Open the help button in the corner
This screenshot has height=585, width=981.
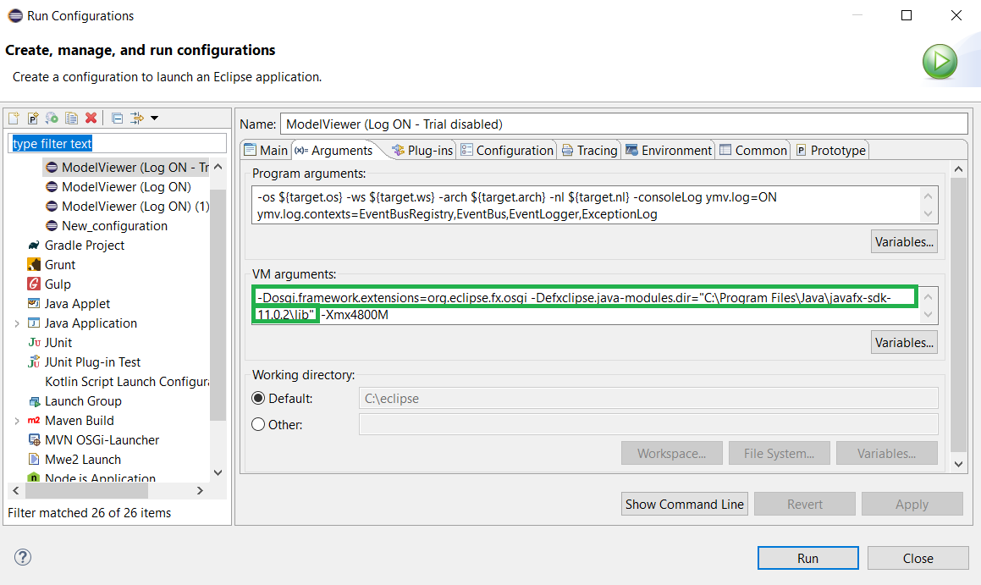click(x=22, y=557)
